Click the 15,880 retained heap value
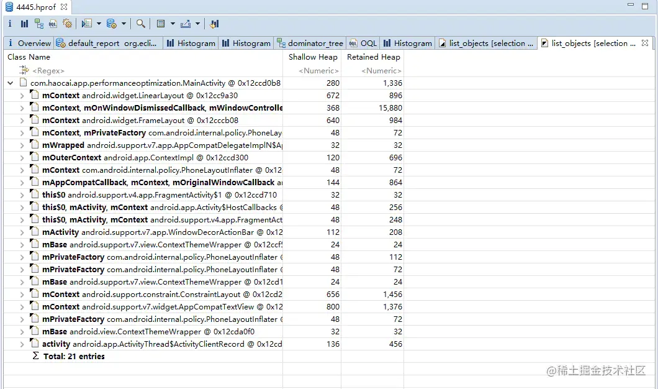Image resolution: width=658 pixels, height=389 pixels. coord(390,108)
